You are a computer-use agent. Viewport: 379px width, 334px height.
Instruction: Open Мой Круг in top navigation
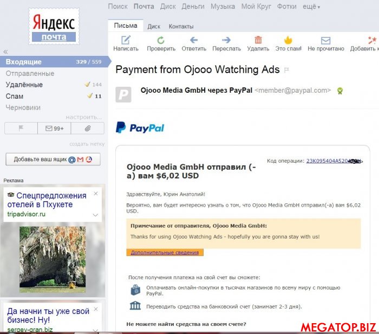[x=256, y=7]
